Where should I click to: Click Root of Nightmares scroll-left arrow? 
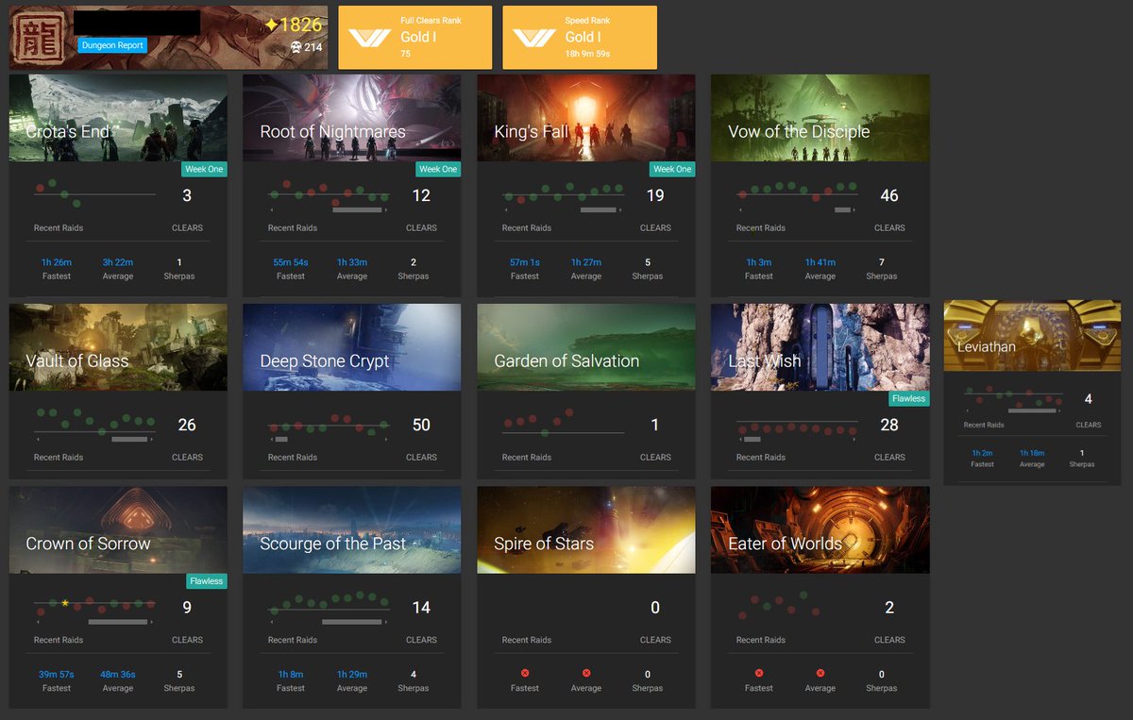tap(272, 209)
